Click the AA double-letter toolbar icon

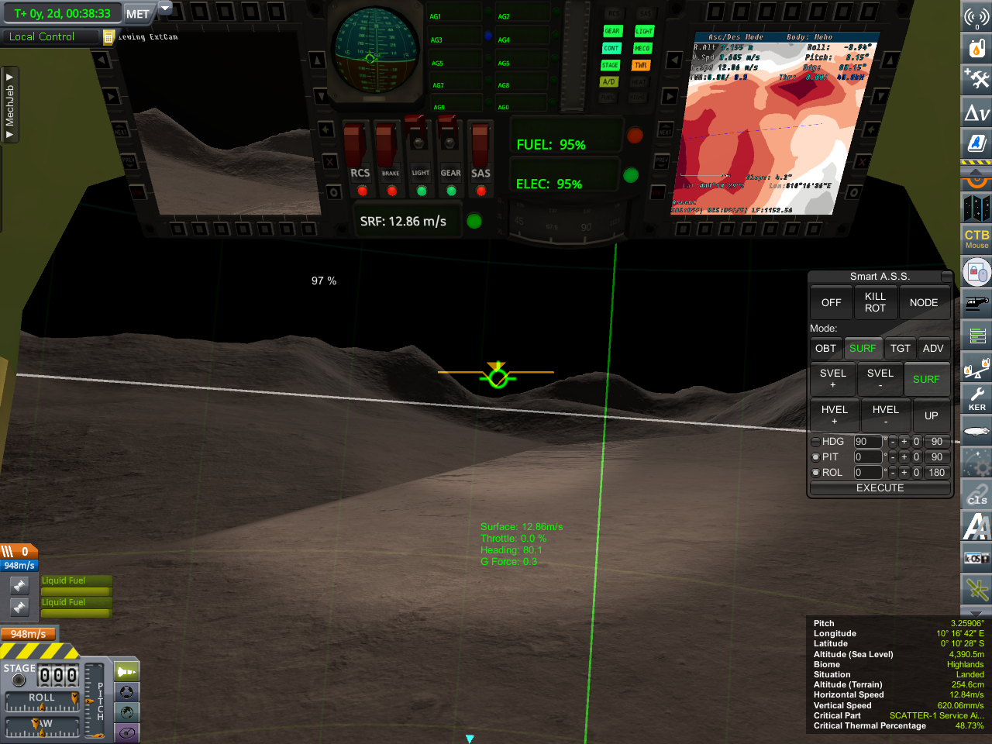[x=976, y=526]
